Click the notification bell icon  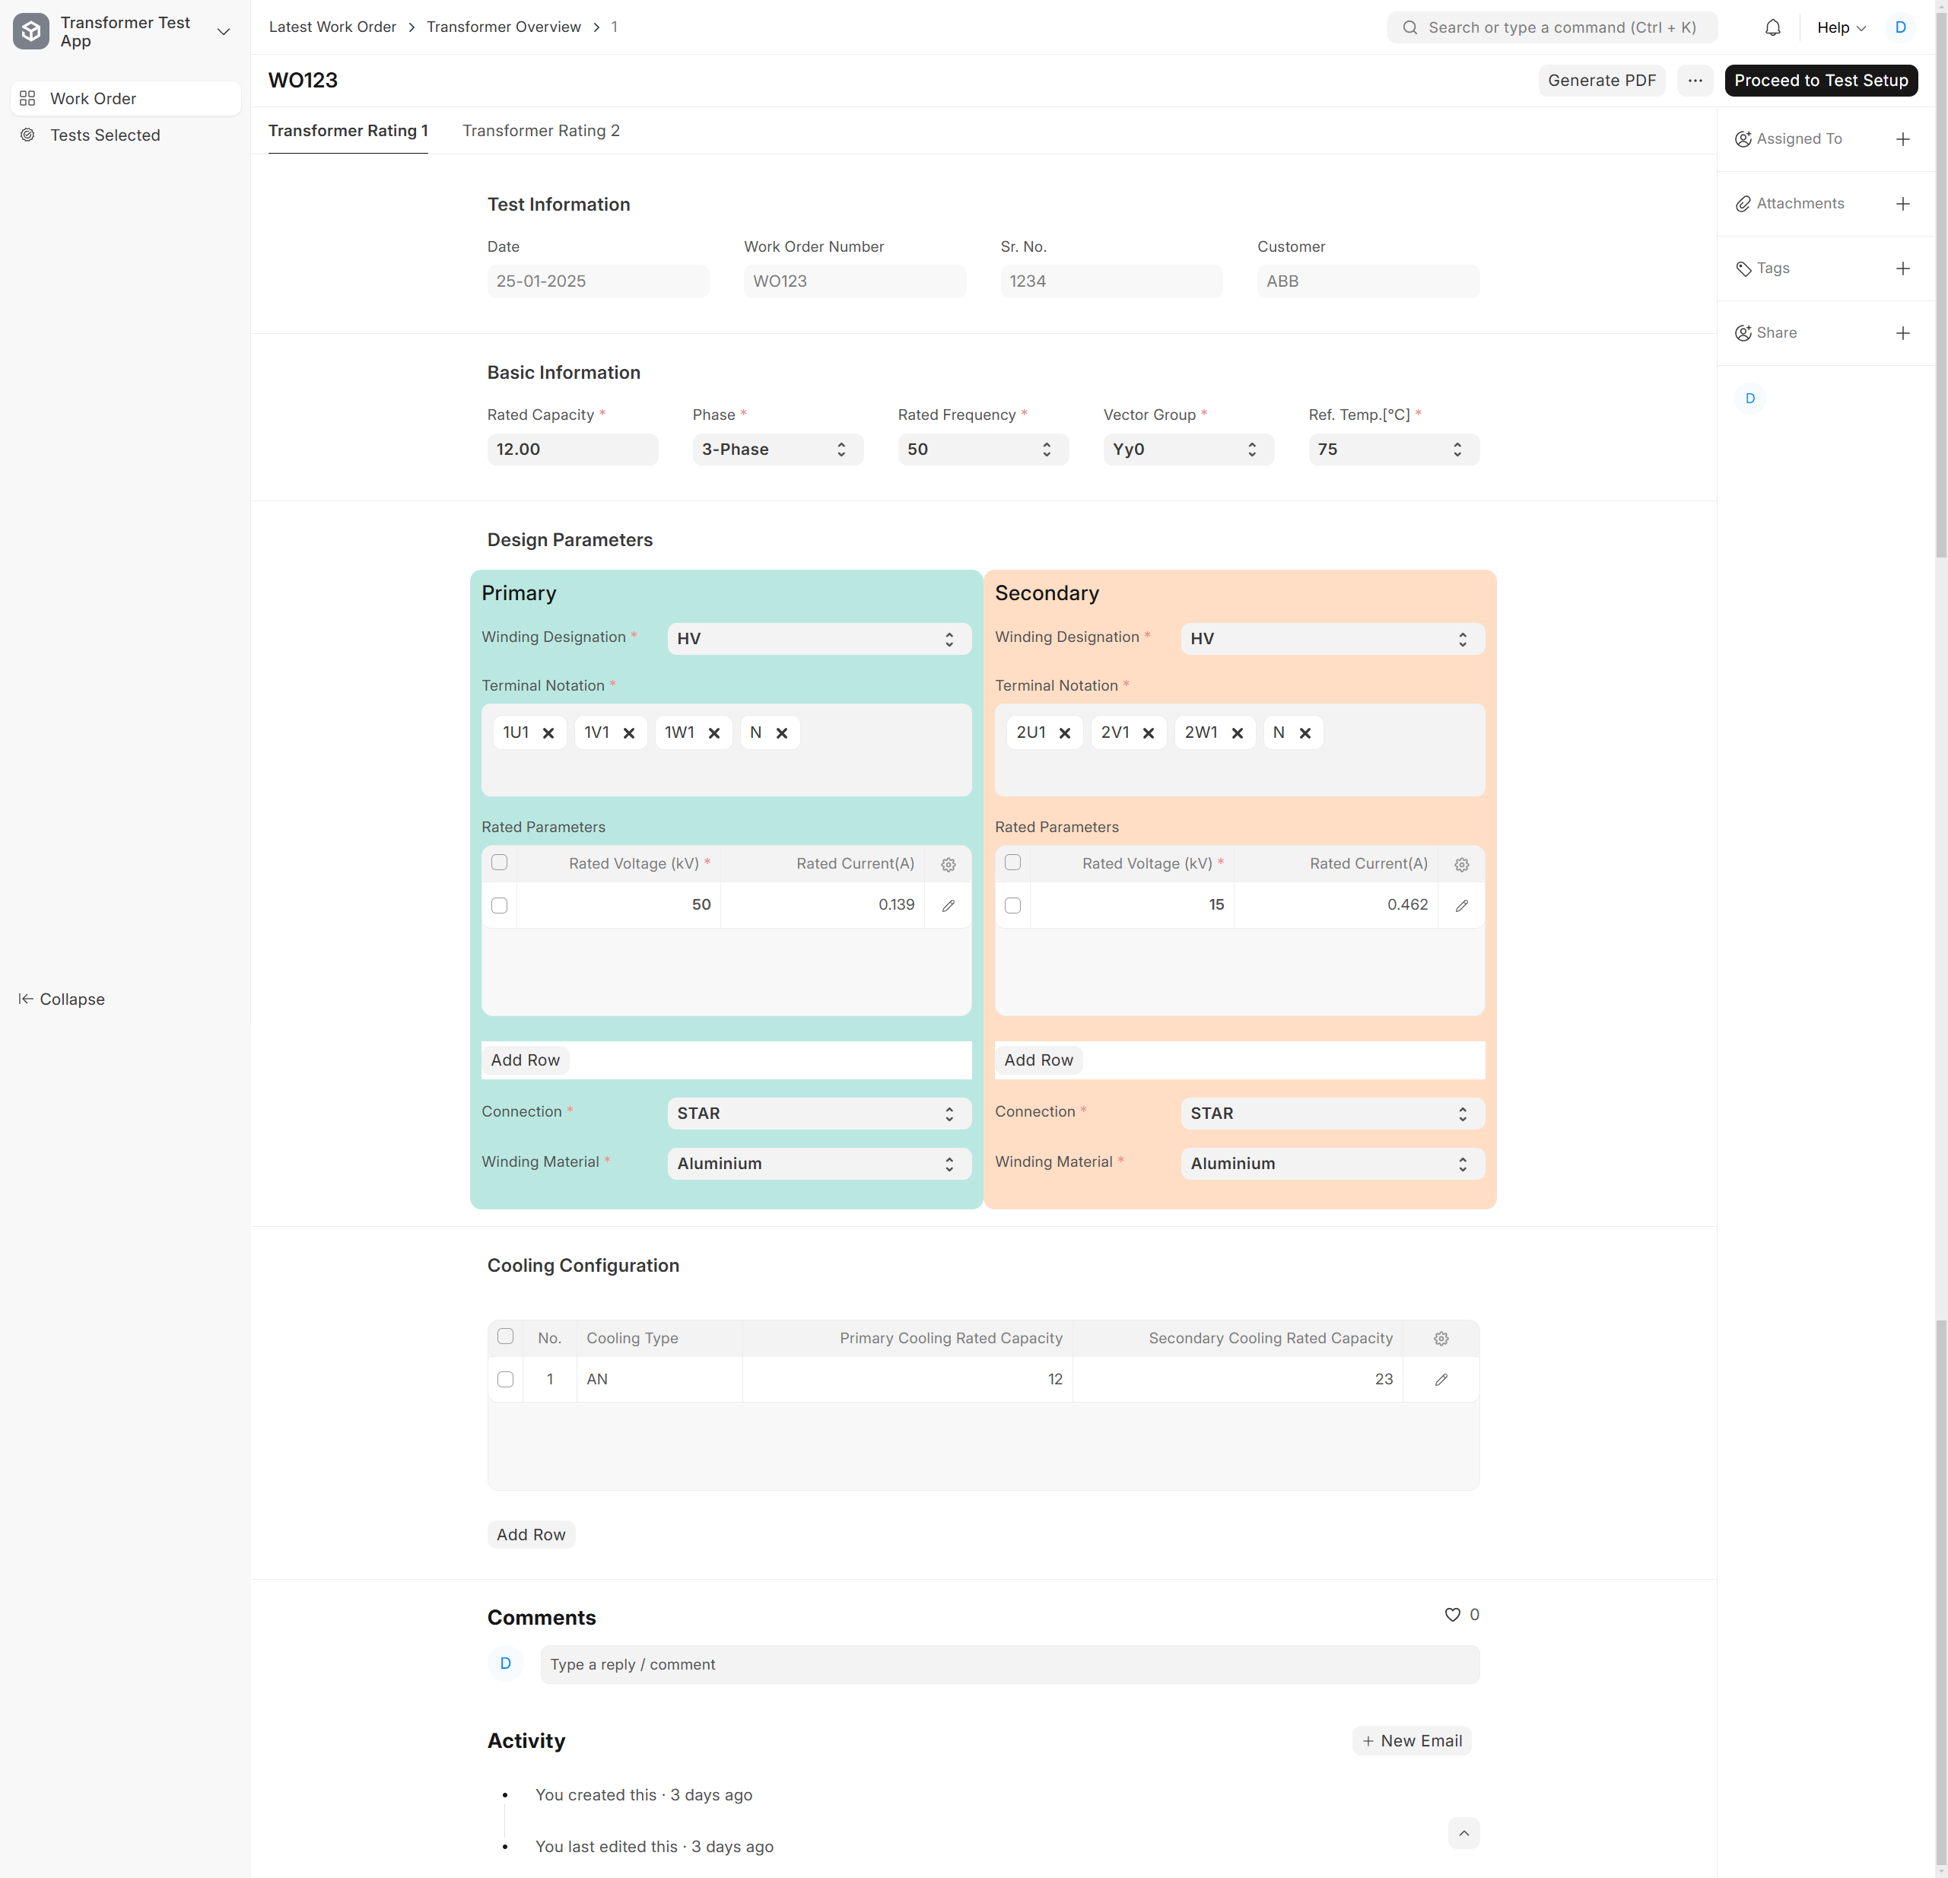pos(1772,28)
